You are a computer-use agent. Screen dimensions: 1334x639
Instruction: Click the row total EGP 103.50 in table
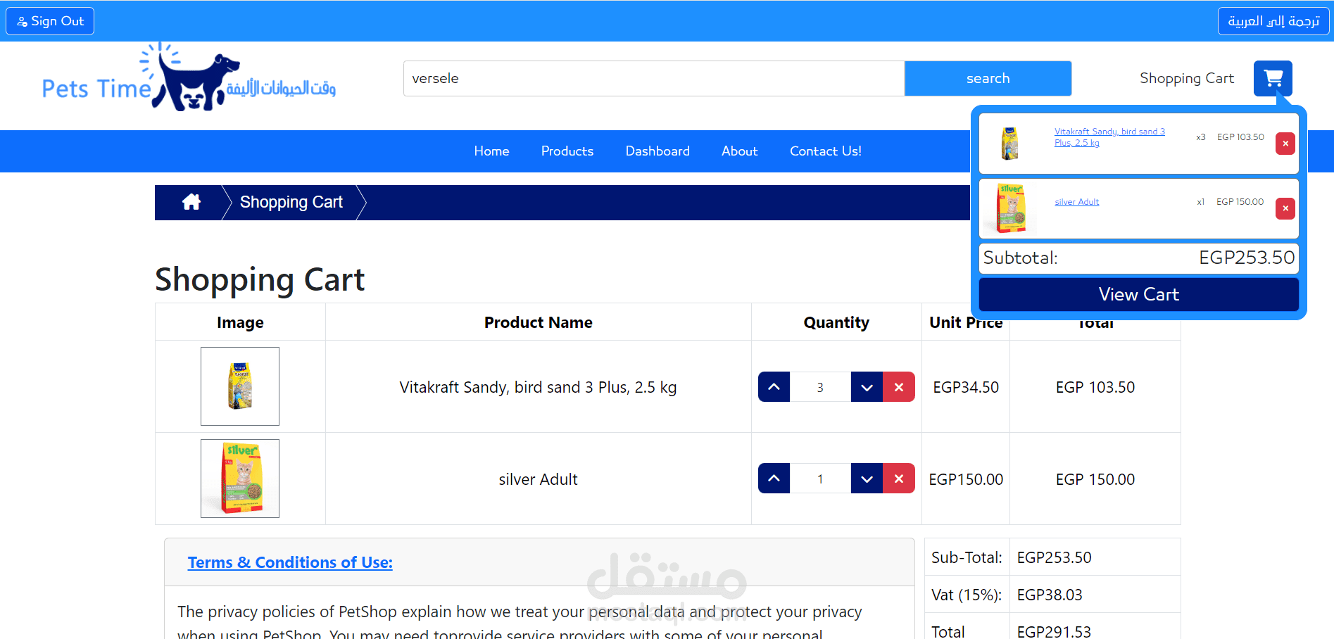1095,387
